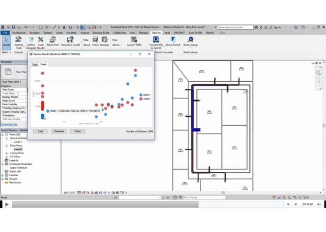Collapse the Floor Plans tree node
326x232 pixels.
point(7,146)
